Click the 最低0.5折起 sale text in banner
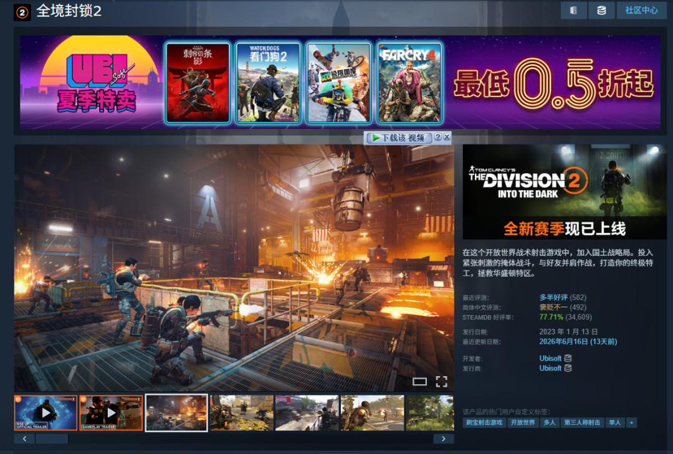This screenshot has height=454, width=673. point(554,83)
